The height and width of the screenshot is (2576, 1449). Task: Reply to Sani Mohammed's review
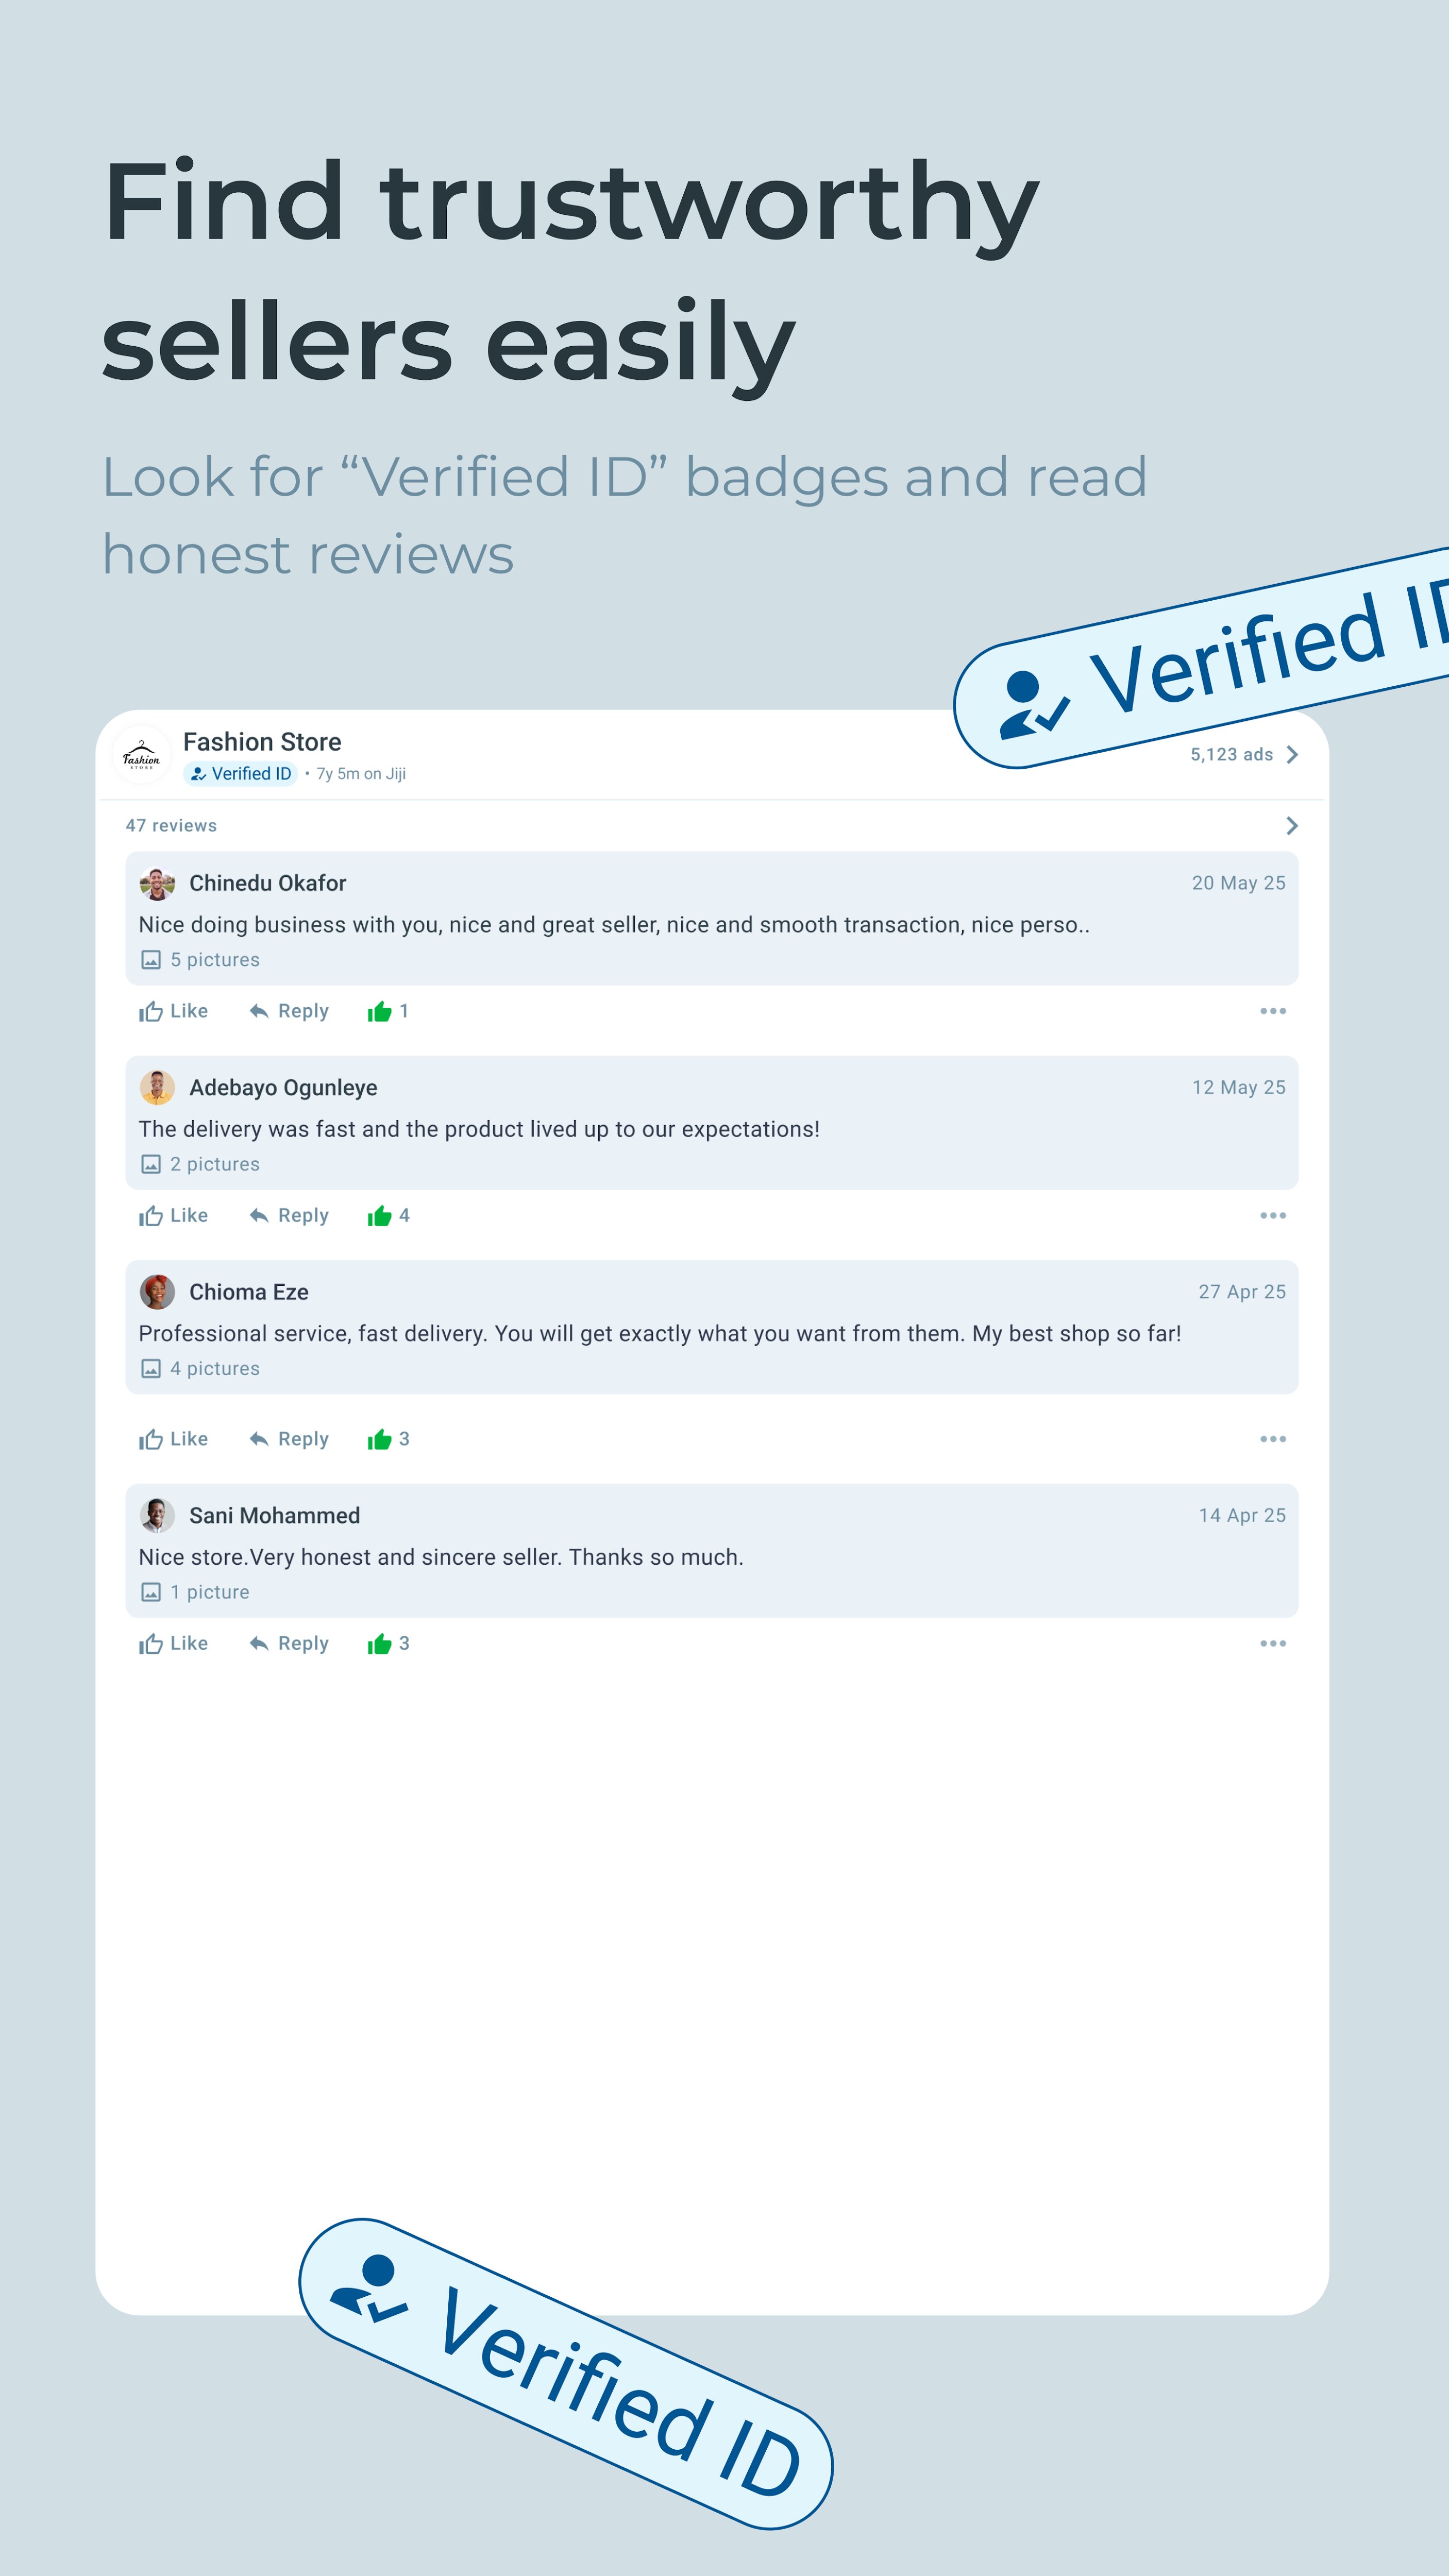point(289,1644)
